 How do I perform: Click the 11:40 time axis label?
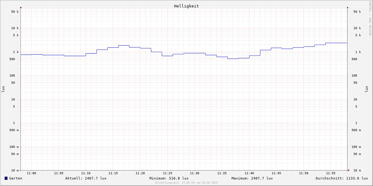coord(249,173)
